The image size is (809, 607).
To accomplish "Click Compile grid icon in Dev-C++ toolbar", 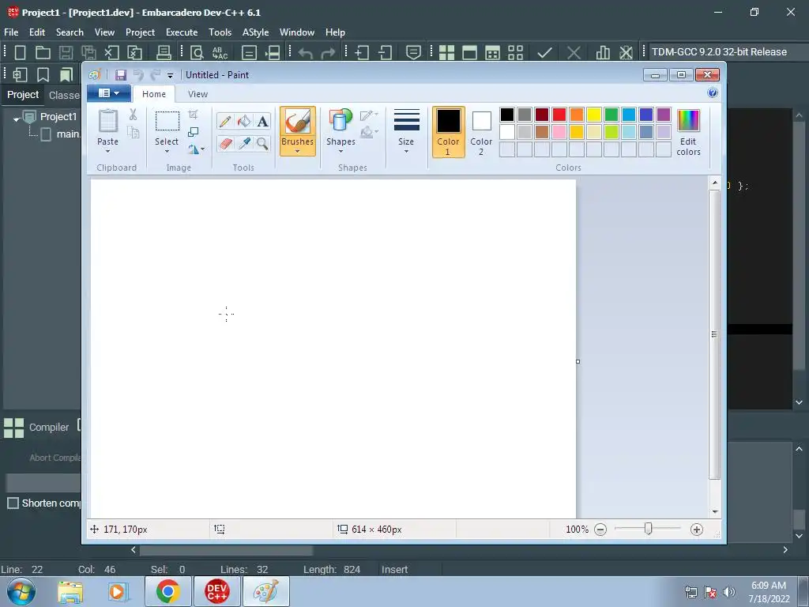I will point(447,53).
